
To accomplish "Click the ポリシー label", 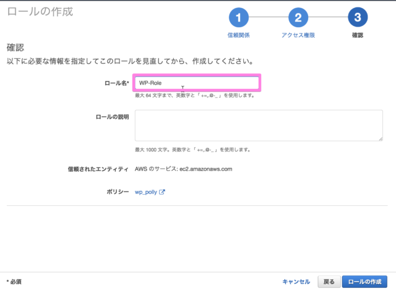I will [x=117, y=192].
